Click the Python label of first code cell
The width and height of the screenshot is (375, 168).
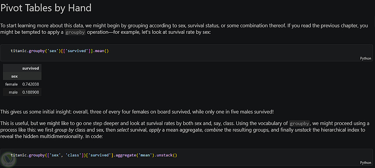point(365,58)
